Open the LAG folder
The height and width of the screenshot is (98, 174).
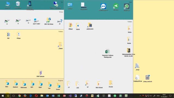(77, 85)
